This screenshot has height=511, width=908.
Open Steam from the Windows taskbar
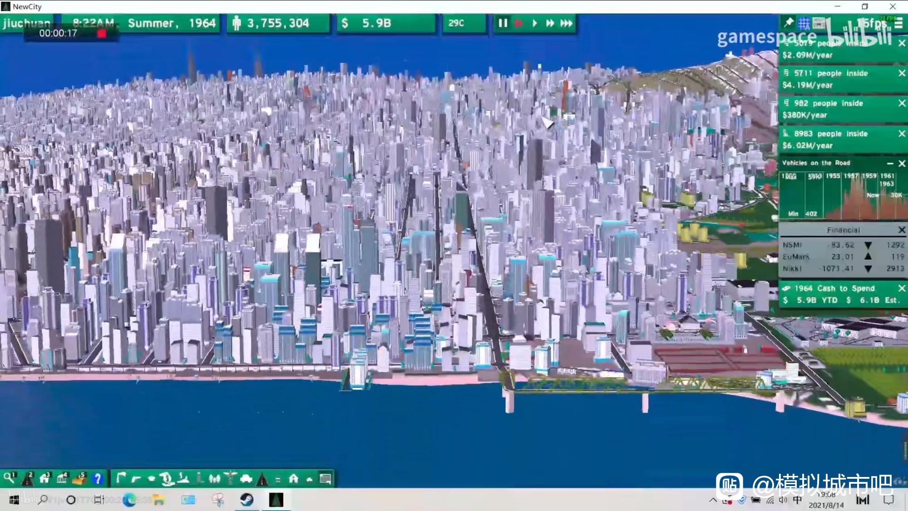tap(247, 500)
